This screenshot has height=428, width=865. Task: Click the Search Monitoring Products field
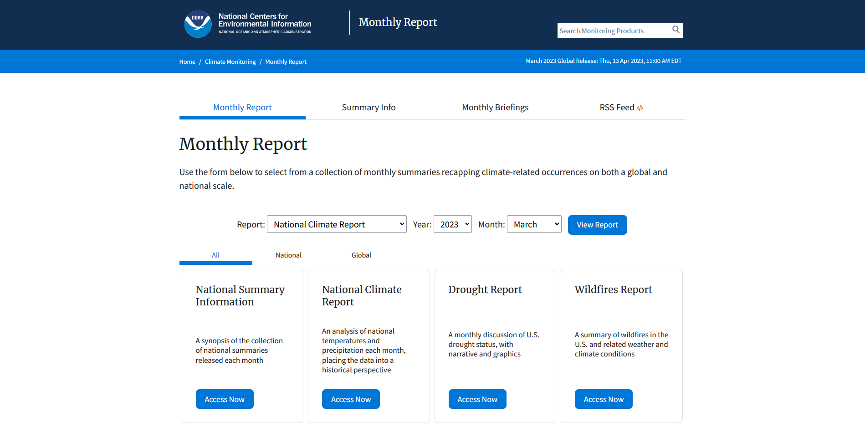point(614,31)
